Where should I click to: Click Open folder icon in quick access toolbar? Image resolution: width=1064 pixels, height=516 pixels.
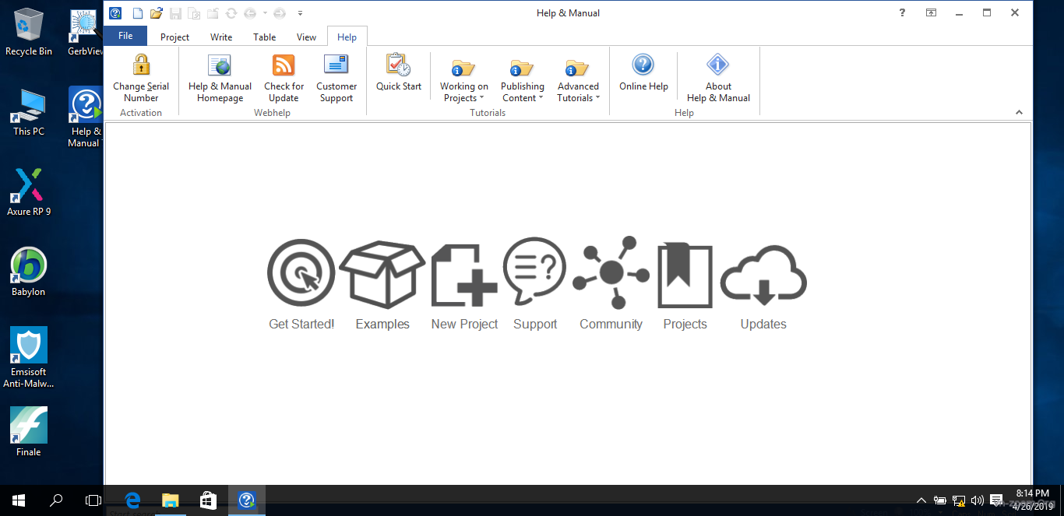click(157, 13)
